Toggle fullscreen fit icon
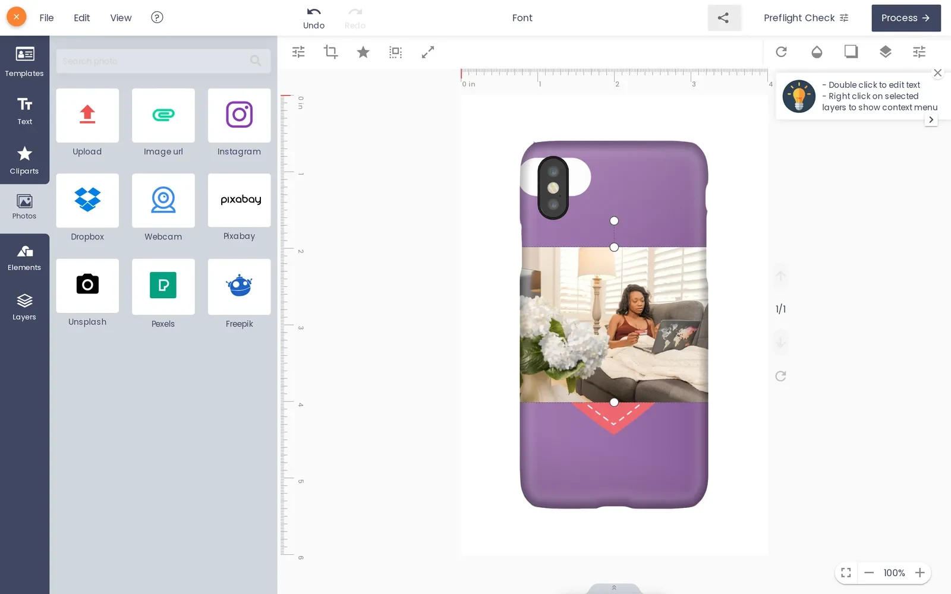This screenshot has width=951, height=594. pyautogui.click(x=846, y=573)
